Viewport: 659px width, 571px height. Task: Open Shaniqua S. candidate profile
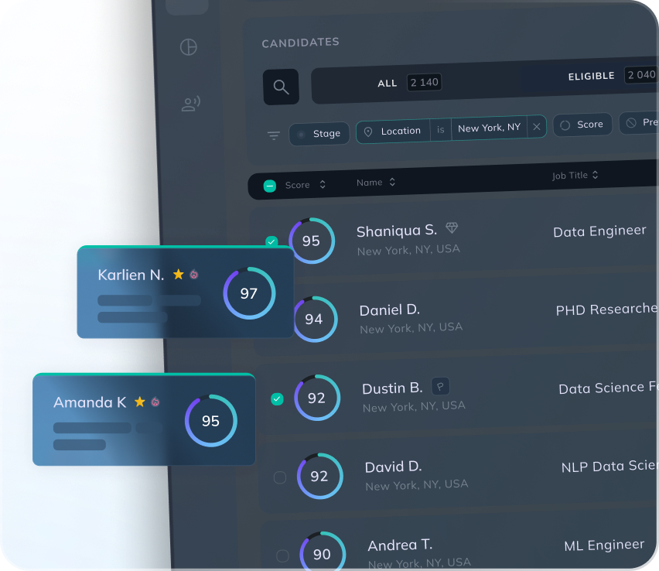(x=397, y=231)
